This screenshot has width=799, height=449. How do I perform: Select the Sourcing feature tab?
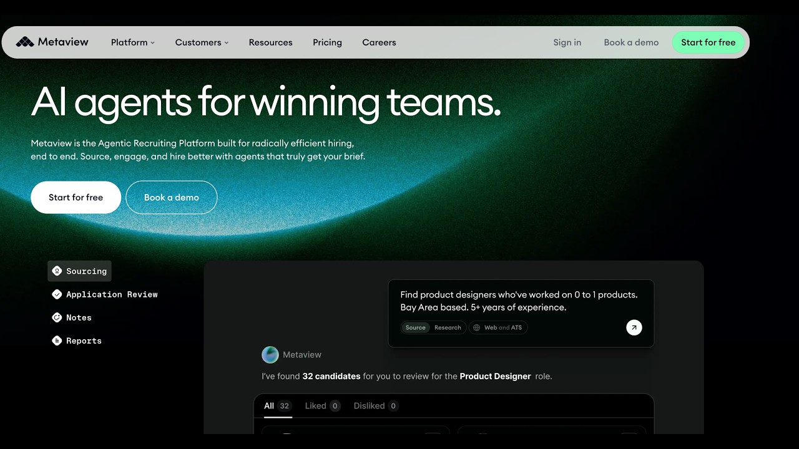(79, 271)
